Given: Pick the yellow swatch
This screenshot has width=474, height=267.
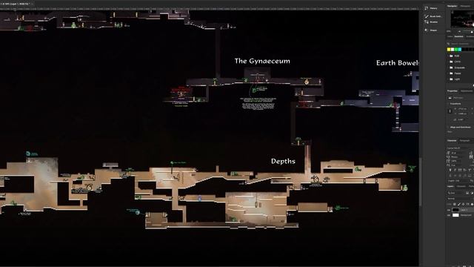Looking at the screenshot, I should (449, 50).
